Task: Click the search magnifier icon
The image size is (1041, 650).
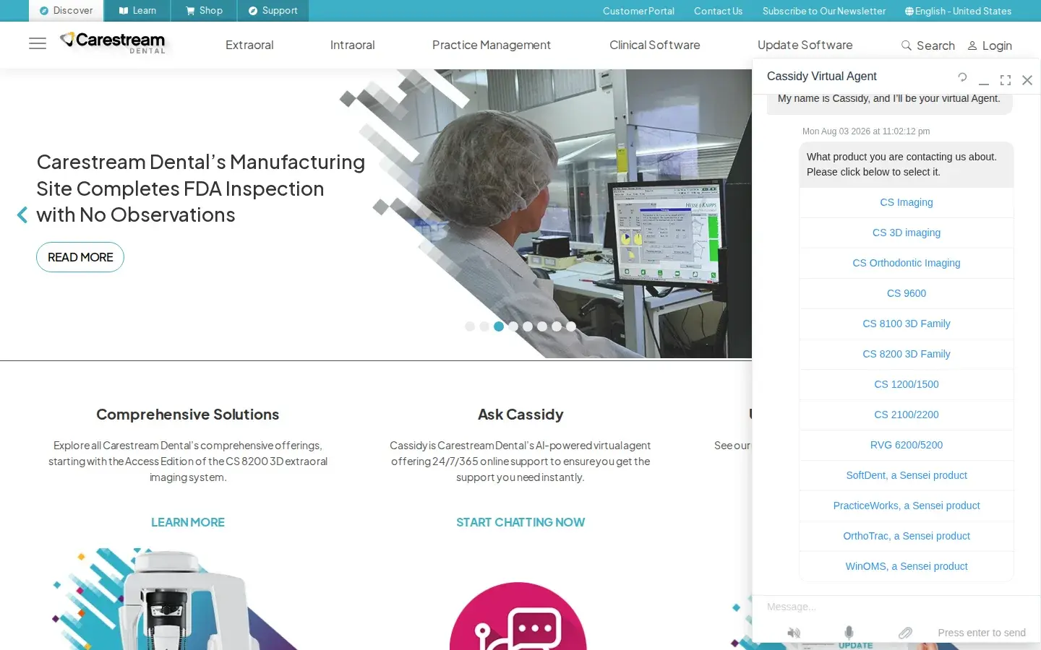Action: click(906, 45)
